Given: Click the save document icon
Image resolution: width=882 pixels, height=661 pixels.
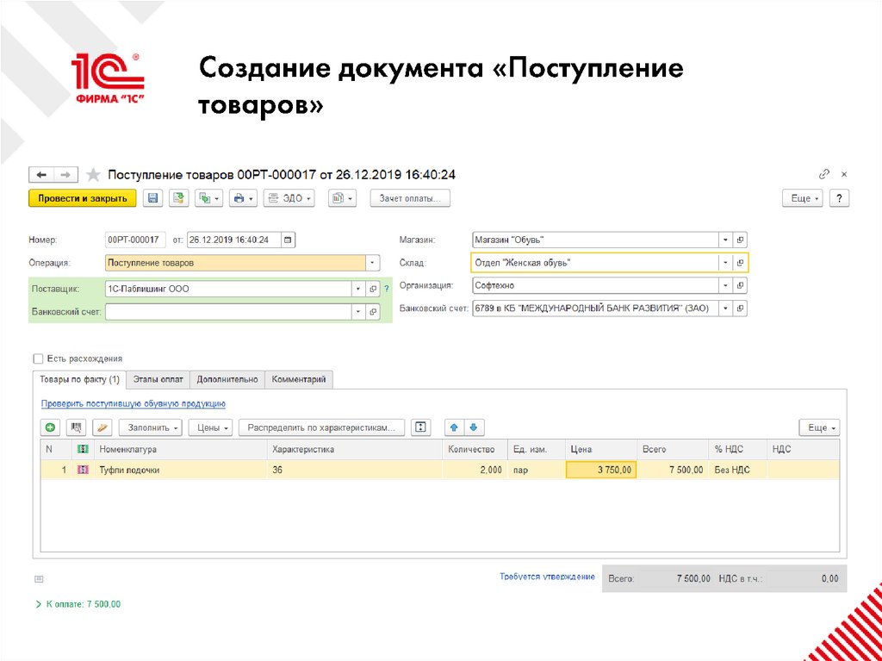Looking at the screenshot, I should pyautogui.click(x=152, y=197).
